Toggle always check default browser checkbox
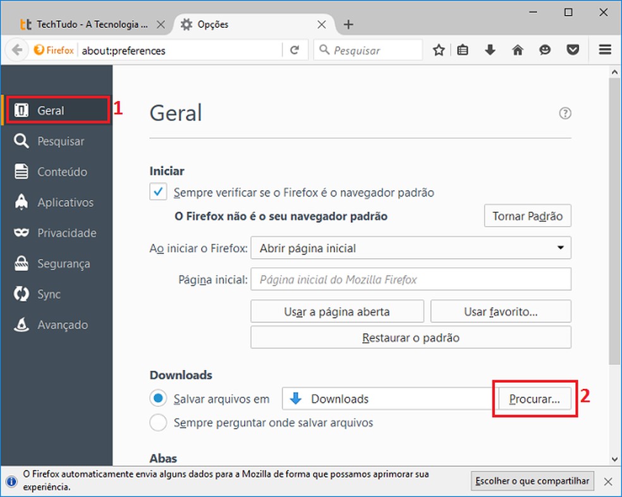 click(158, 192)
